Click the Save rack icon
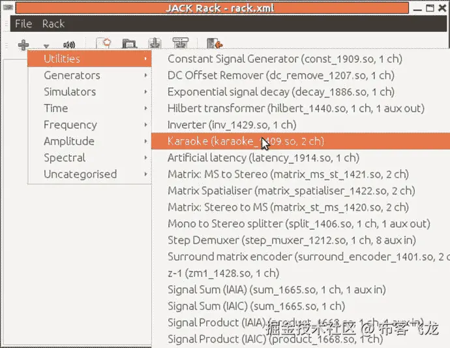 (x=155, y=43)
